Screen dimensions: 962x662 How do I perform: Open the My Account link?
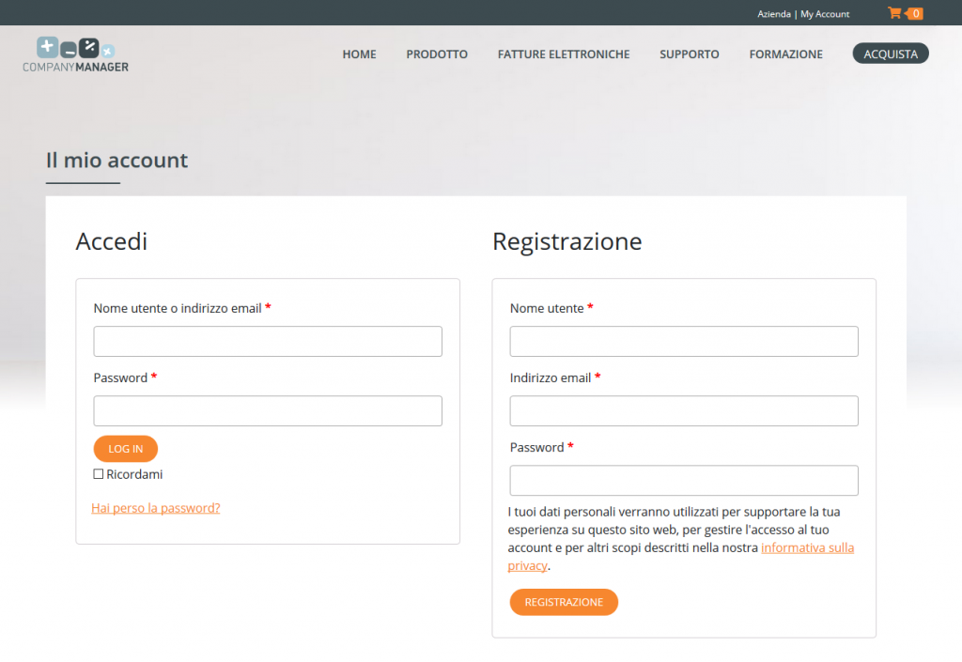point(825,14)
